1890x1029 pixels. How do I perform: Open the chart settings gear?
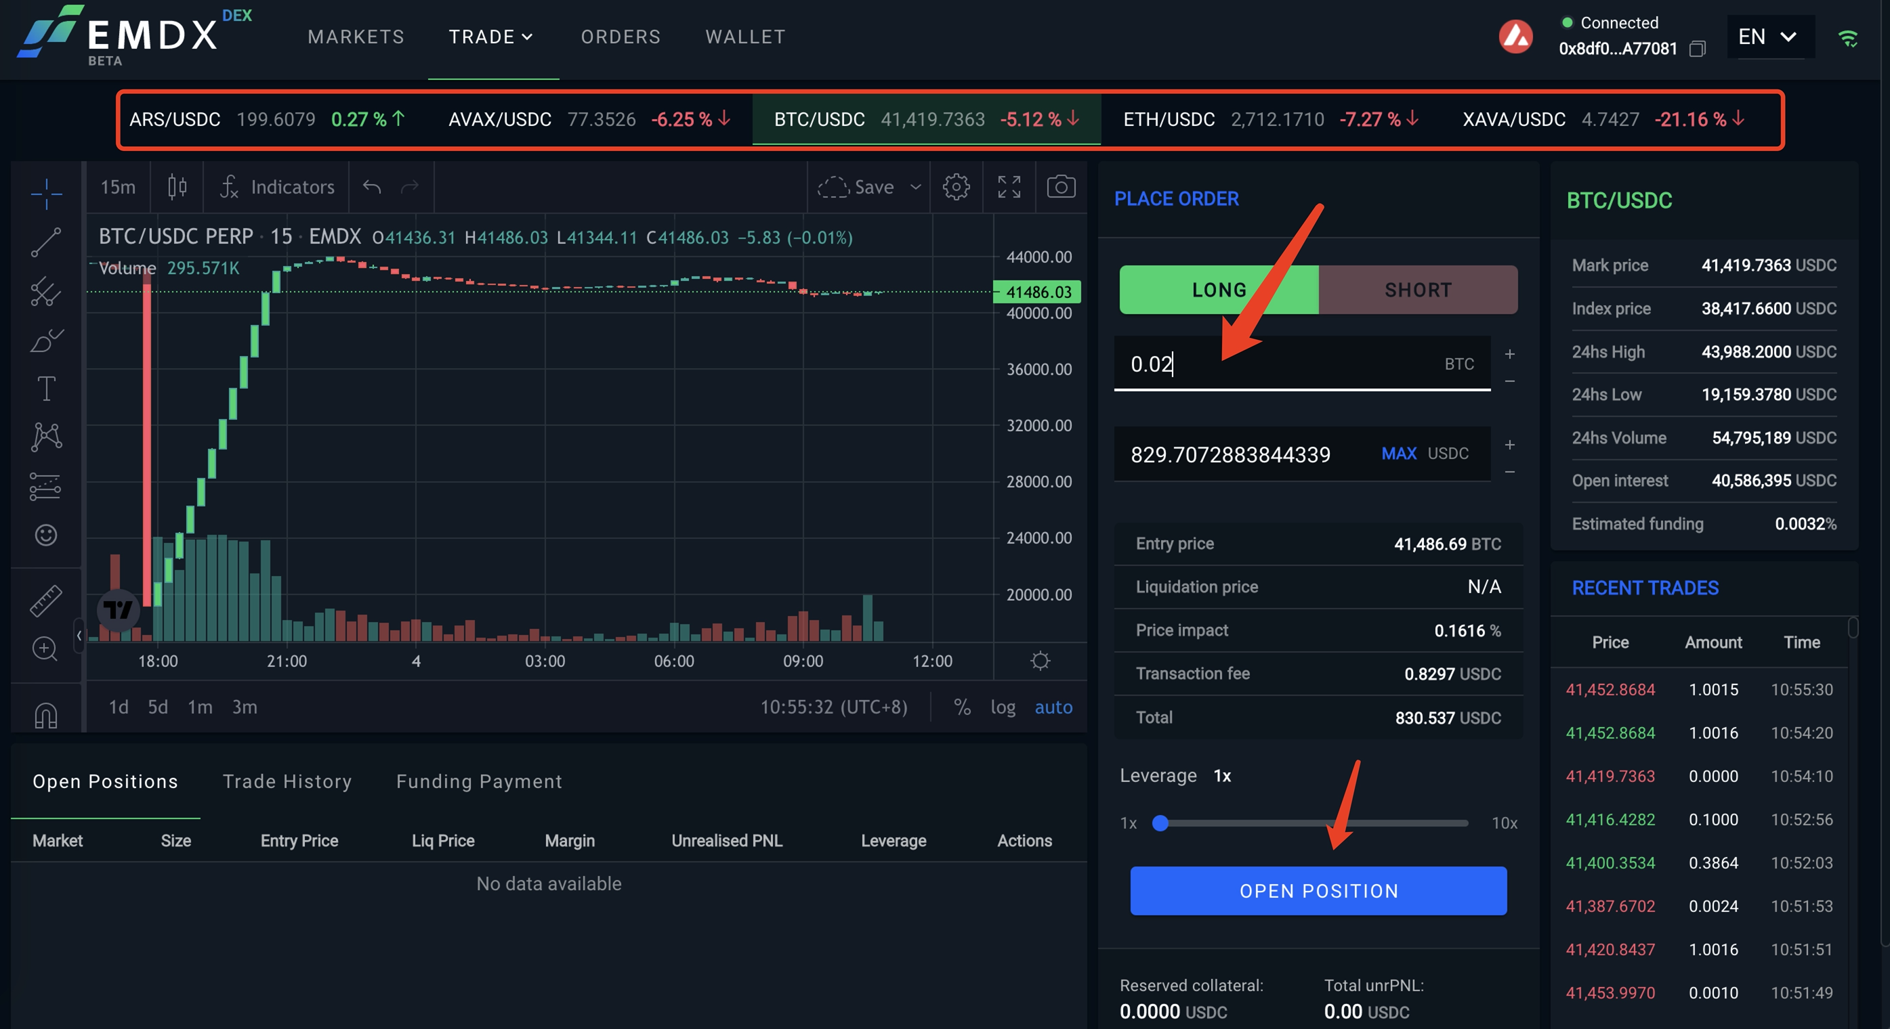956,187
